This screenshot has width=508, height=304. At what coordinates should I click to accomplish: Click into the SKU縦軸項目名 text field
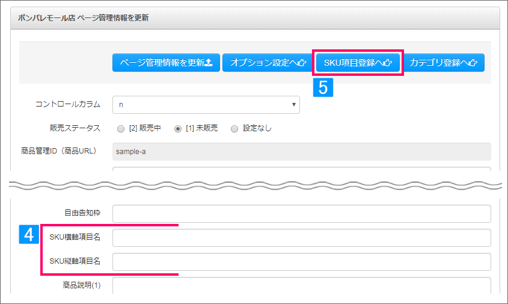click(x=302, y=261)
